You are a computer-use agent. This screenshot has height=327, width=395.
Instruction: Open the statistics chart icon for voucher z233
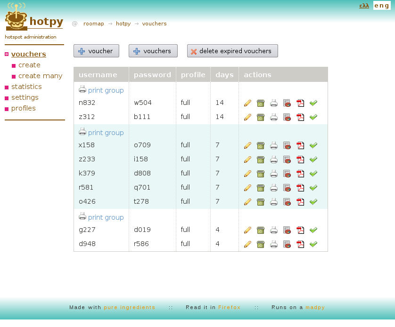[287, 160]
